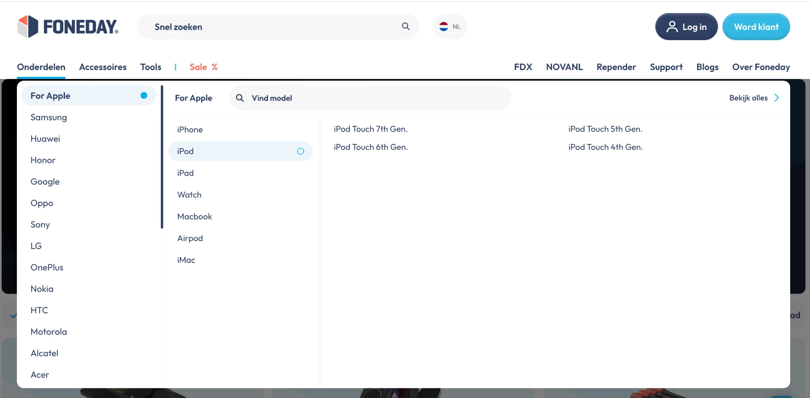This screenshot has width=810, height=398.
Task: Focus the Vind model search field
Action: [x=370, y=98]
